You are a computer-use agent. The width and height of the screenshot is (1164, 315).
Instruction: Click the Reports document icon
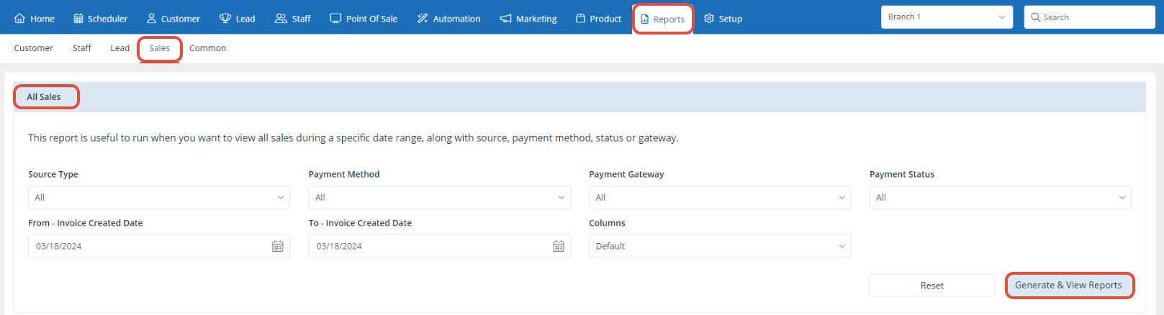644,19
